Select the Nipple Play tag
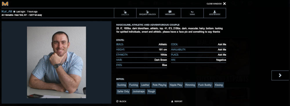The width and height of the screenshot is (290, 106). pyautogui.click(x=176, y=85)
